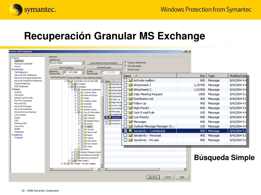
Task: Click envelope icon of Junk E-mail Rule
Action: pos(130,112)
